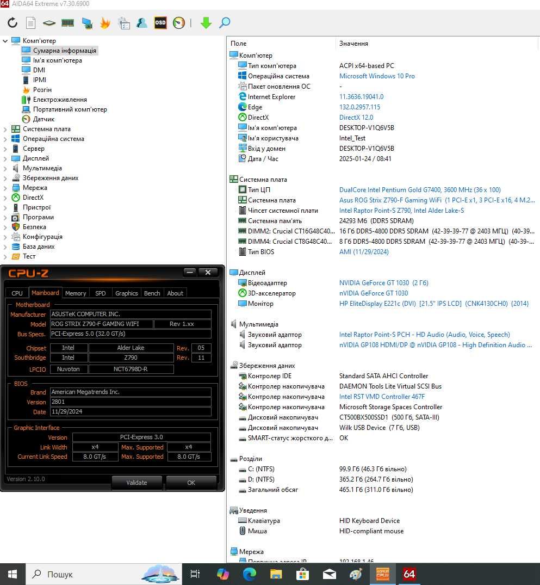The width and height of the screenshot is (540, 585).
Task: Select the Сумарна інформація tree item
Action: coord(65,51)
